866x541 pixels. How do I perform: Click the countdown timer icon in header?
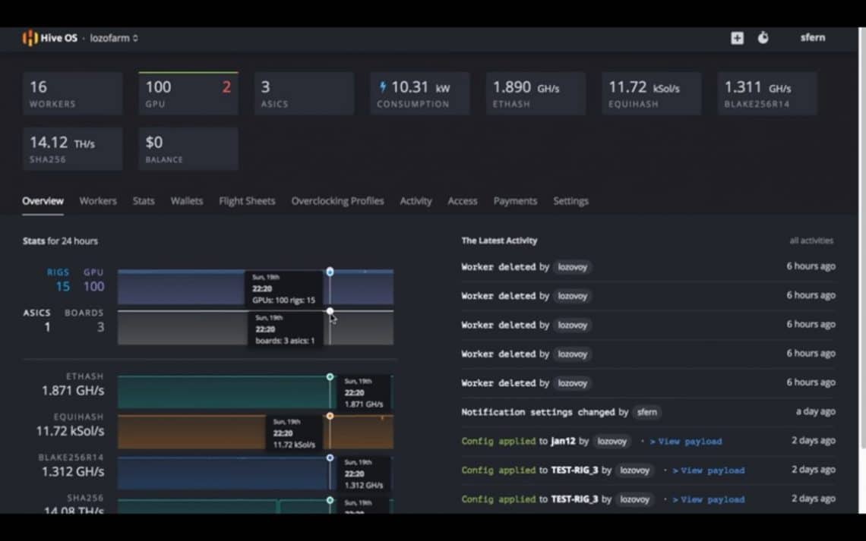click(763, 37)
